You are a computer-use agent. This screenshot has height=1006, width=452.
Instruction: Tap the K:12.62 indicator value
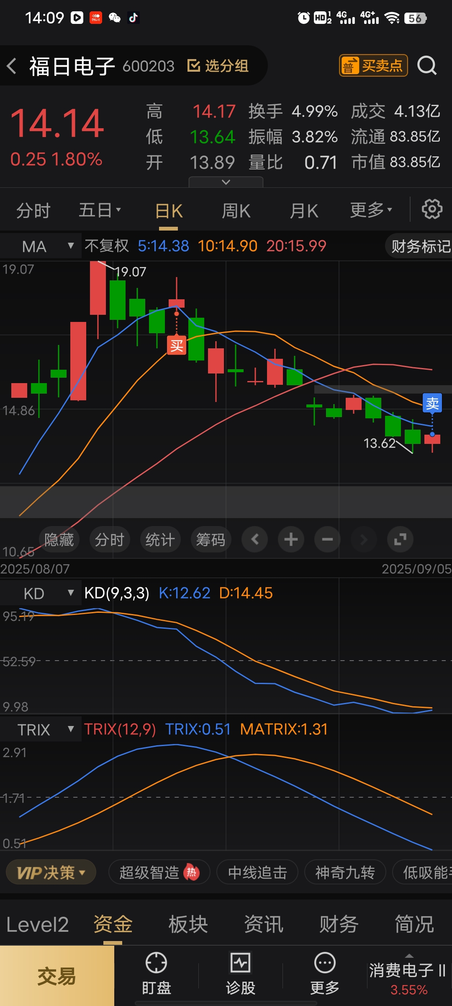pos(185,593)
